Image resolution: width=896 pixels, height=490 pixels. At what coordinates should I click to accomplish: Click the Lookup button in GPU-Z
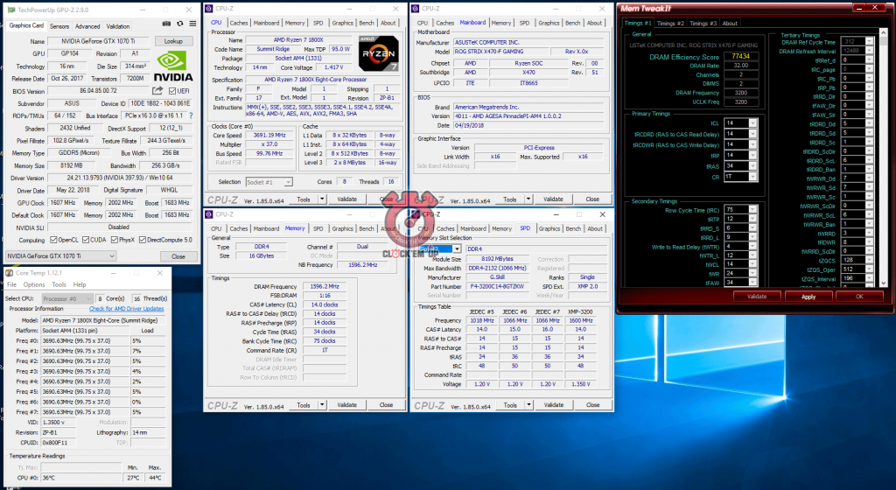click(173, 41)
